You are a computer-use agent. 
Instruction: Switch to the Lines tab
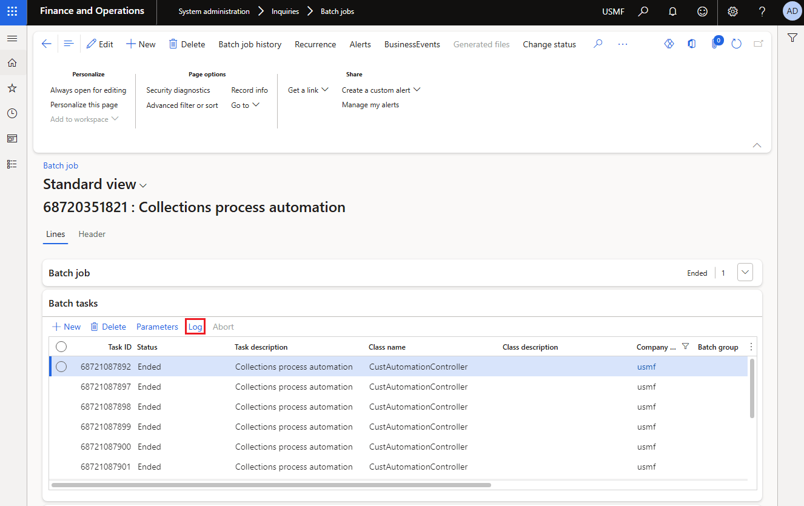(x=56, y=234)
